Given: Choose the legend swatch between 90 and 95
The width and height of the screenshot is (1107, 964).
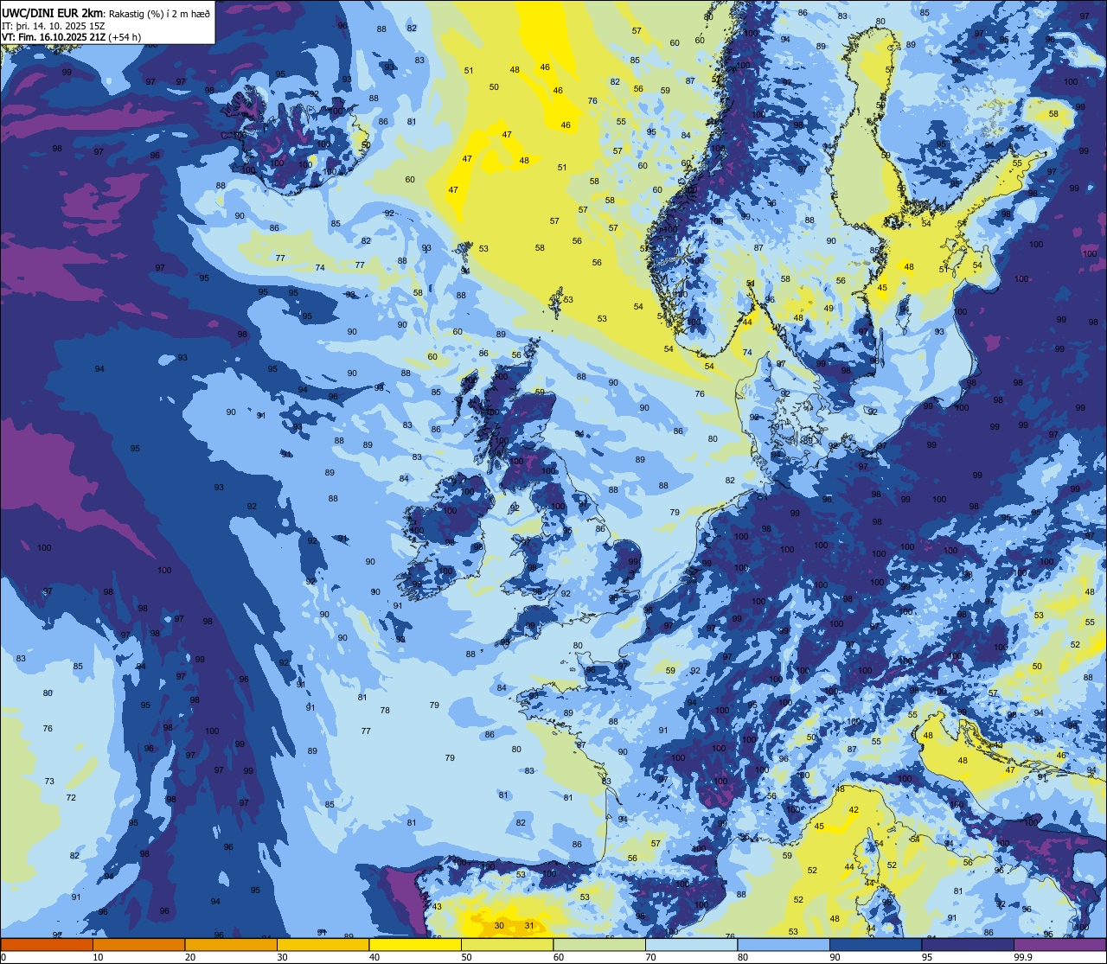Looking at the screenshot, I should (875, 945).
